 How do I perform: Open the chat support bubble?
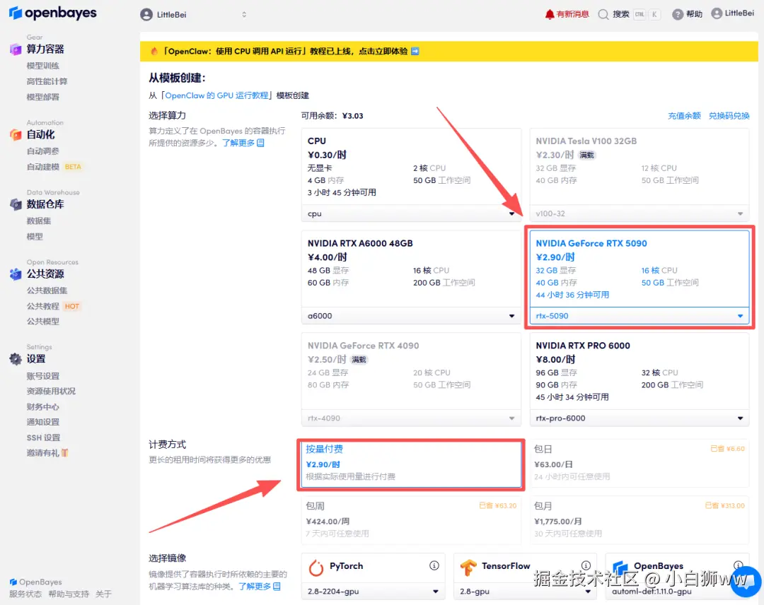(x=746, y=582)
